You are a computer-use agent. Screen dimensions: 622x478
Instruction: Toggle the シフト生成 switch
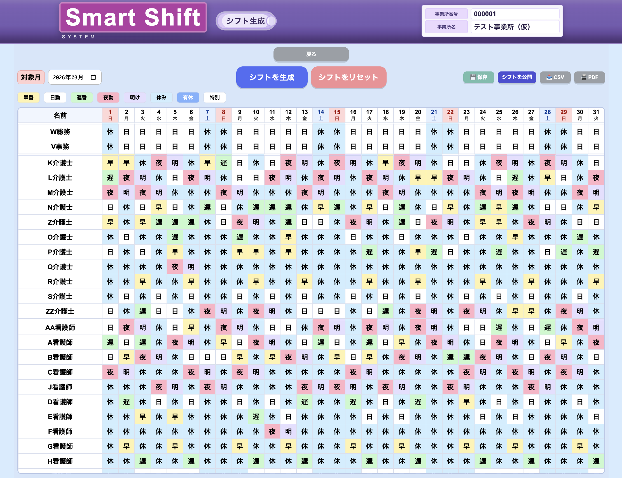point(246,21)
